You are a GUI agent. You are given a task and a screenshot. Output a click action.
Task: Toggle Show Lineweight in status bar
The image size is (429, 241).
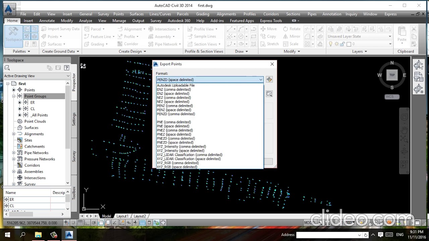point(135,223)
